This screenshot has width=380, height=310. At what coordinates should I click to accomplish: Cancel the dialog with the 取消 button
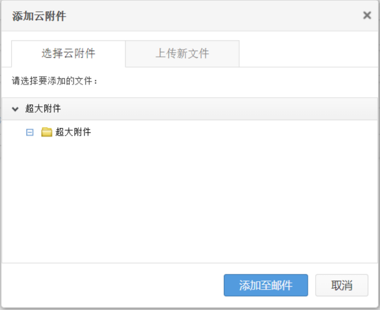(342, 285)
